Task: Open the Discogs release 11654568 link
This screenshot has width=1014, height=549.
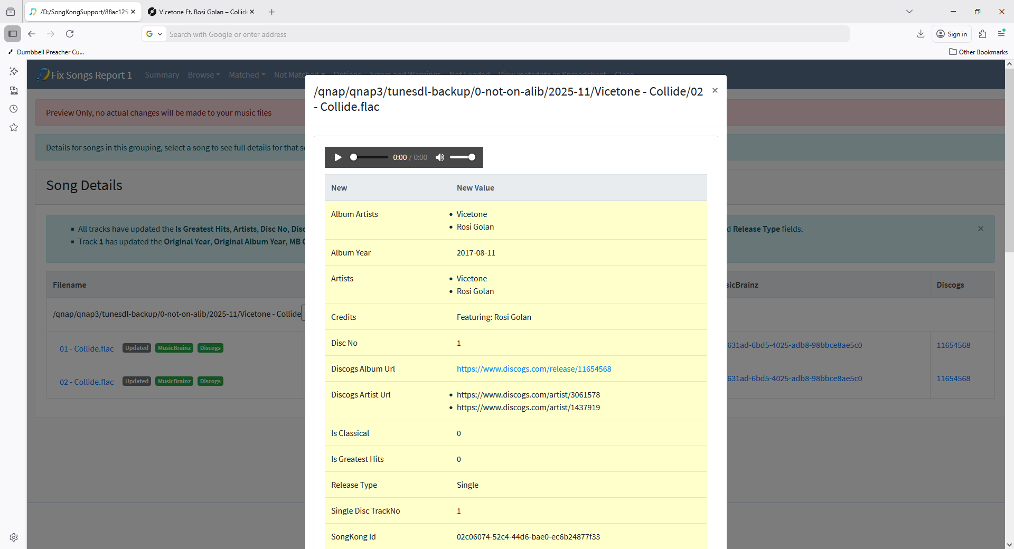Action: coord(533,369)
